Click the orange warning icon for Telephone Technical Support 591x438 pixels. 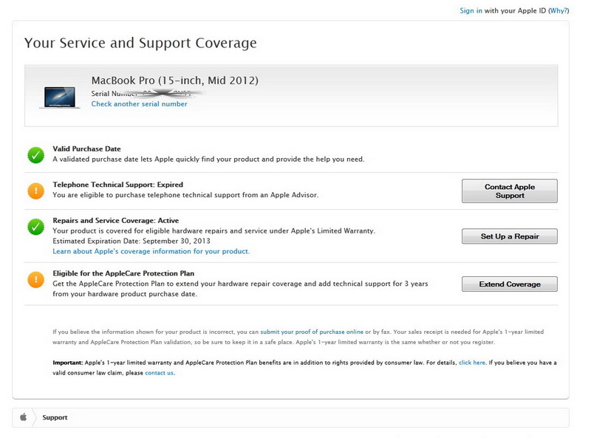coord(35,191)
